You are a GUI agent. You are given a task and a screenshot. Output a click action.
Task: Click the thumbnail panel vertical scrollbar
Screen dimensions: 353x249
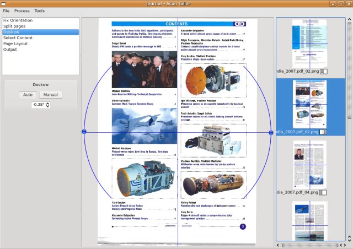point(349,128)
